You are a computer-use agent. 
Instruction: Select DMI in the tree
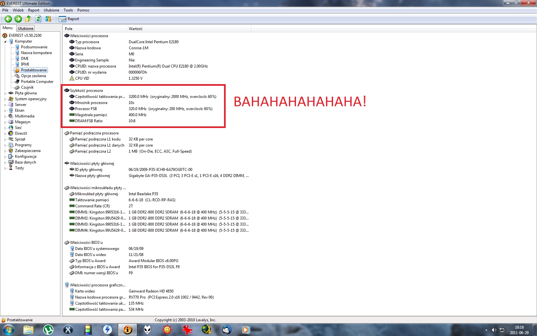tap(25, 59)
